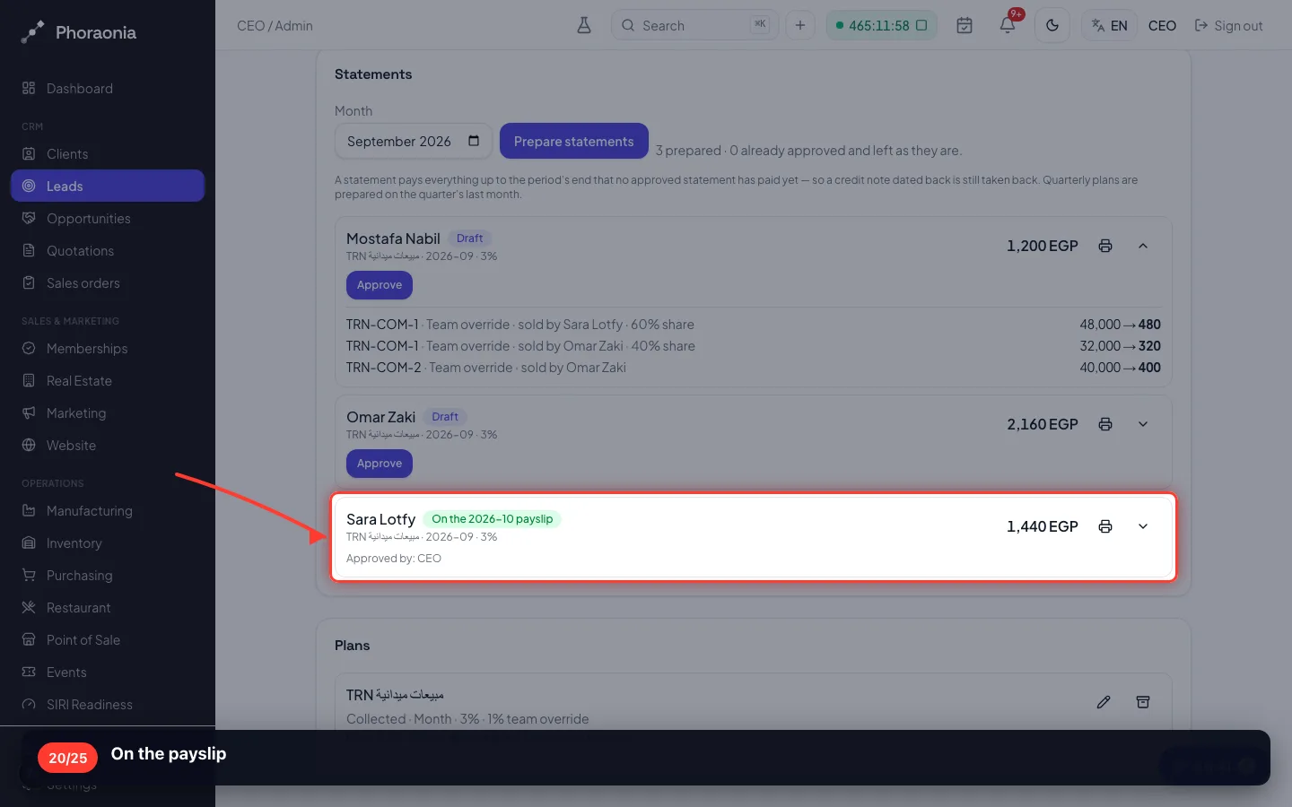Approve Omar Zaki's draft statement
The width and height of the screenshot is (1292, 807).
(380, 464)
